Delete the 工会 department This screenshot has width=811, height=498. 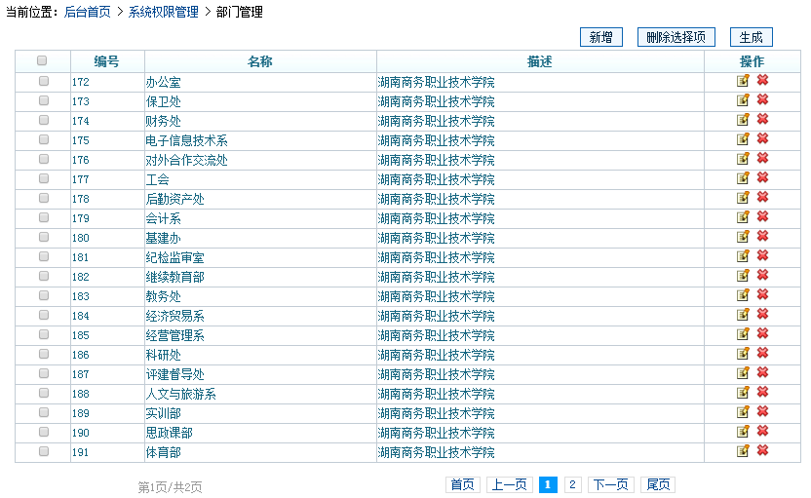point(762,178)
